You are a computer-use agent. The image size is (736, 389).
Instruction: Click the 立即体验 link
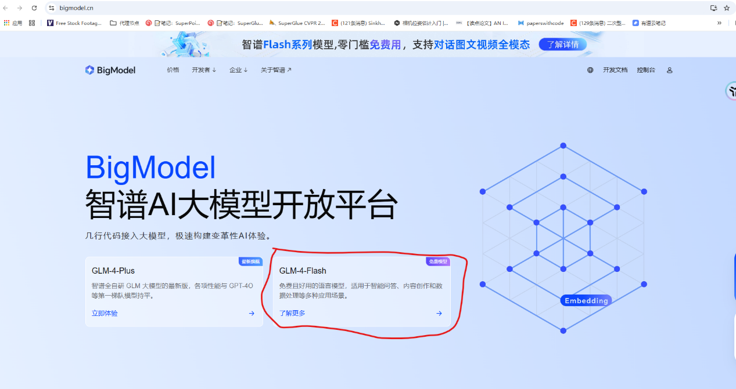105,314
